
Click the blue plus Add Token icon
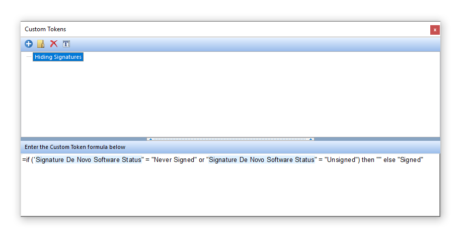click(x=29, y=44)
